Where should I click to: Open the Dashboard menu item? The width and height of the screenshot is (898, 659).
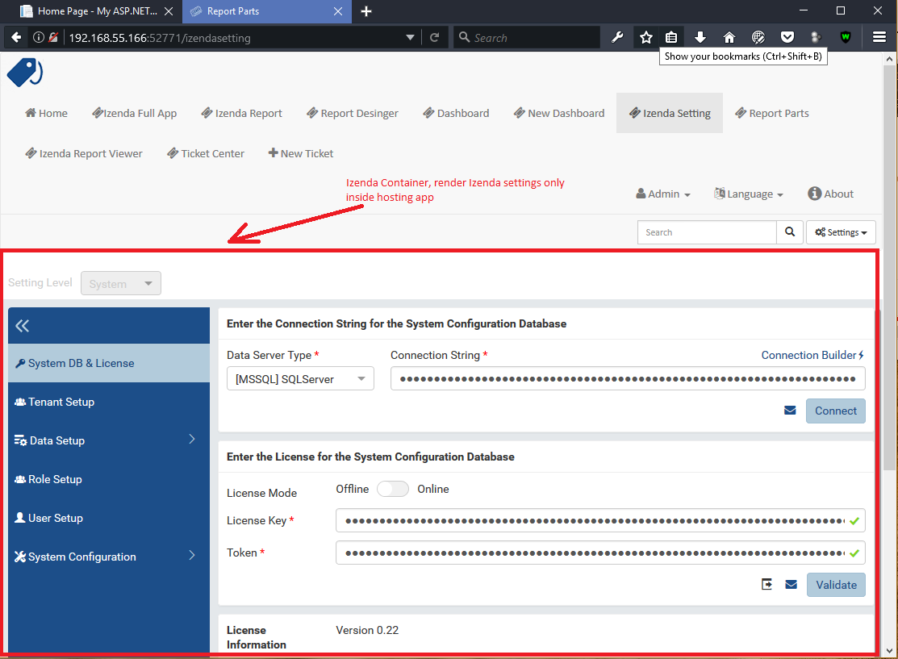coord(456,114)
